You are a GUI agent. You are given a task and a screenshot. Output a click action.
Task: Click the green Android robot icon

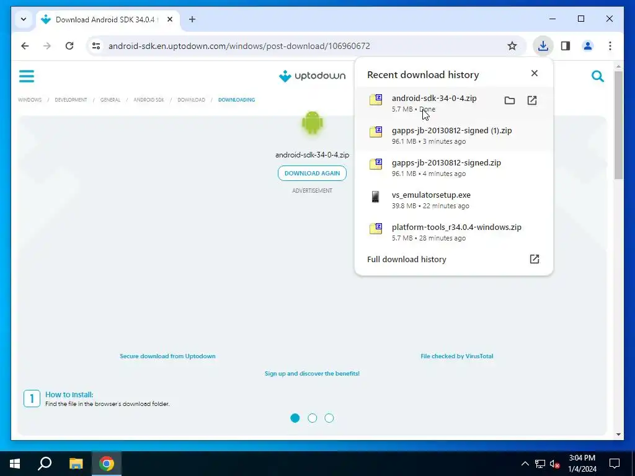point(313,123)
